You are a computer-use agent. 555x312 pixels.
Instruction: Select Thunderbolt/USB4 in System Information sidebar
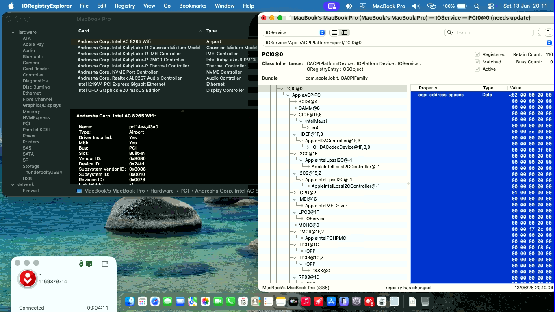pyautogui.click(x=42, y=172)
